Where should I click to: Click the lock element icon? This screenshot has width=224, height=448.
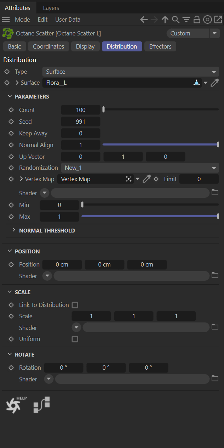tap(197, 20)
